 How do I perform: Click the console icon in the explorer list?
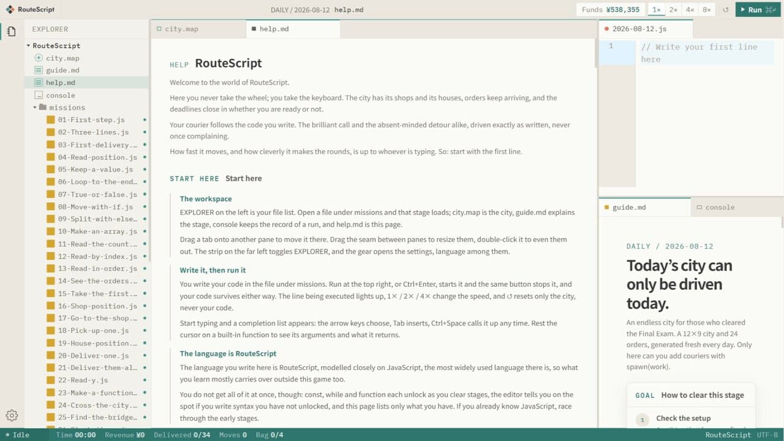click(x=39, y=96)
